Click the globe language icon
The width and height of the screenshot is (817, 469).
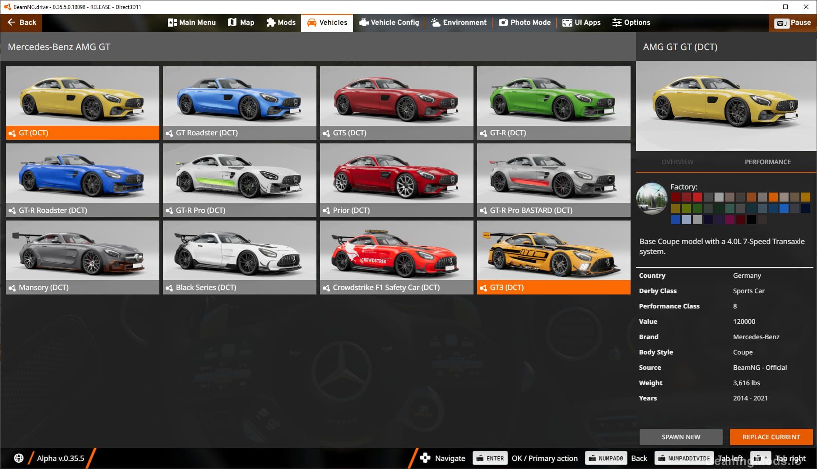(19, 458)
